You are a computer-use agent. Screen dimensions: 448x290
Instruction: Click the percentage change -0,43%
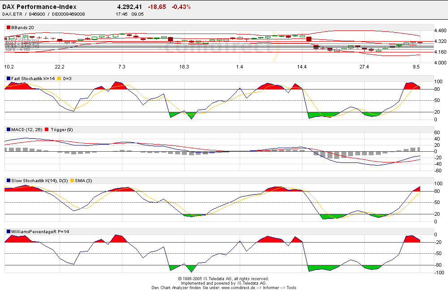coord(181,7)
